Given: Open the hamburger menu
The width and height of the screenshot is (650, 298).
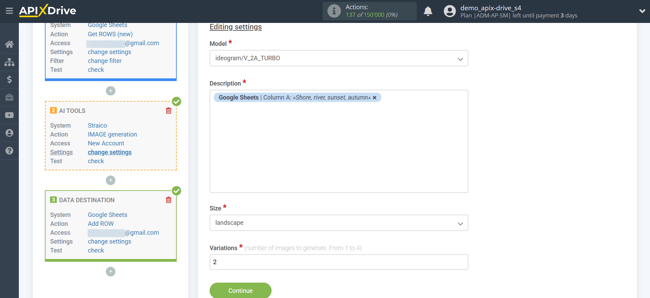Looking at the screenshot, I should [x=9, y=11].
